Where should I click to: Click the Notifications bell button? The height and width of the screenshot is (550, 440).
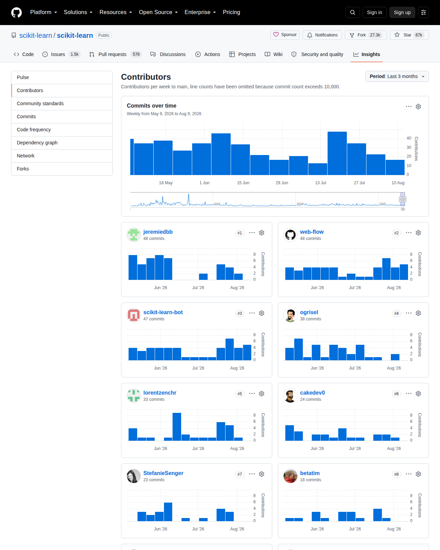point(322,35)
